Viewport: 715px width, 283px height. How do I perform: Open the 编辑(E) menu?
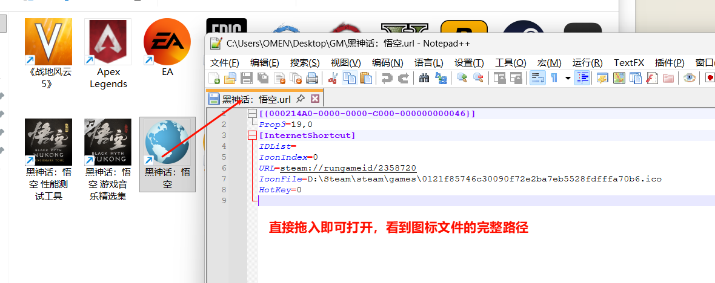click(x=264, y=63)
